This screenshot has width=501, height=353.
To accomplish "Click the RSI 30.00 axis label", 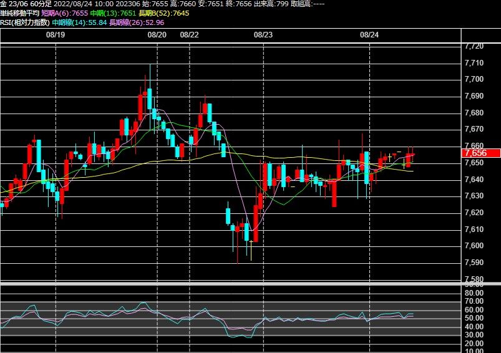I will click(x=474, y=335).
